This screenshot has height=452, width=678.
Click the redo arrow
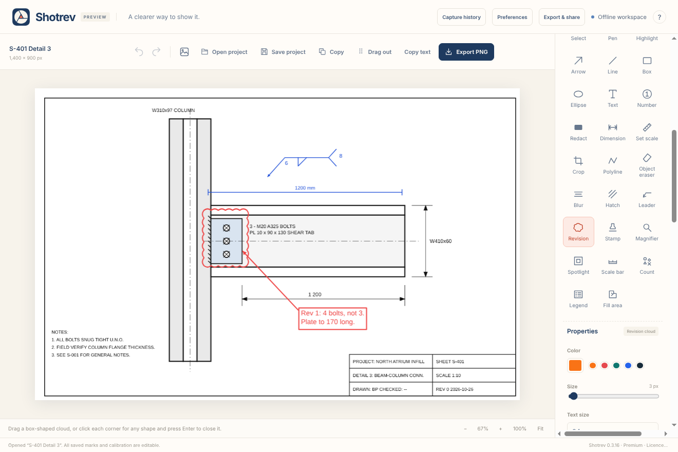coord(156,52)
